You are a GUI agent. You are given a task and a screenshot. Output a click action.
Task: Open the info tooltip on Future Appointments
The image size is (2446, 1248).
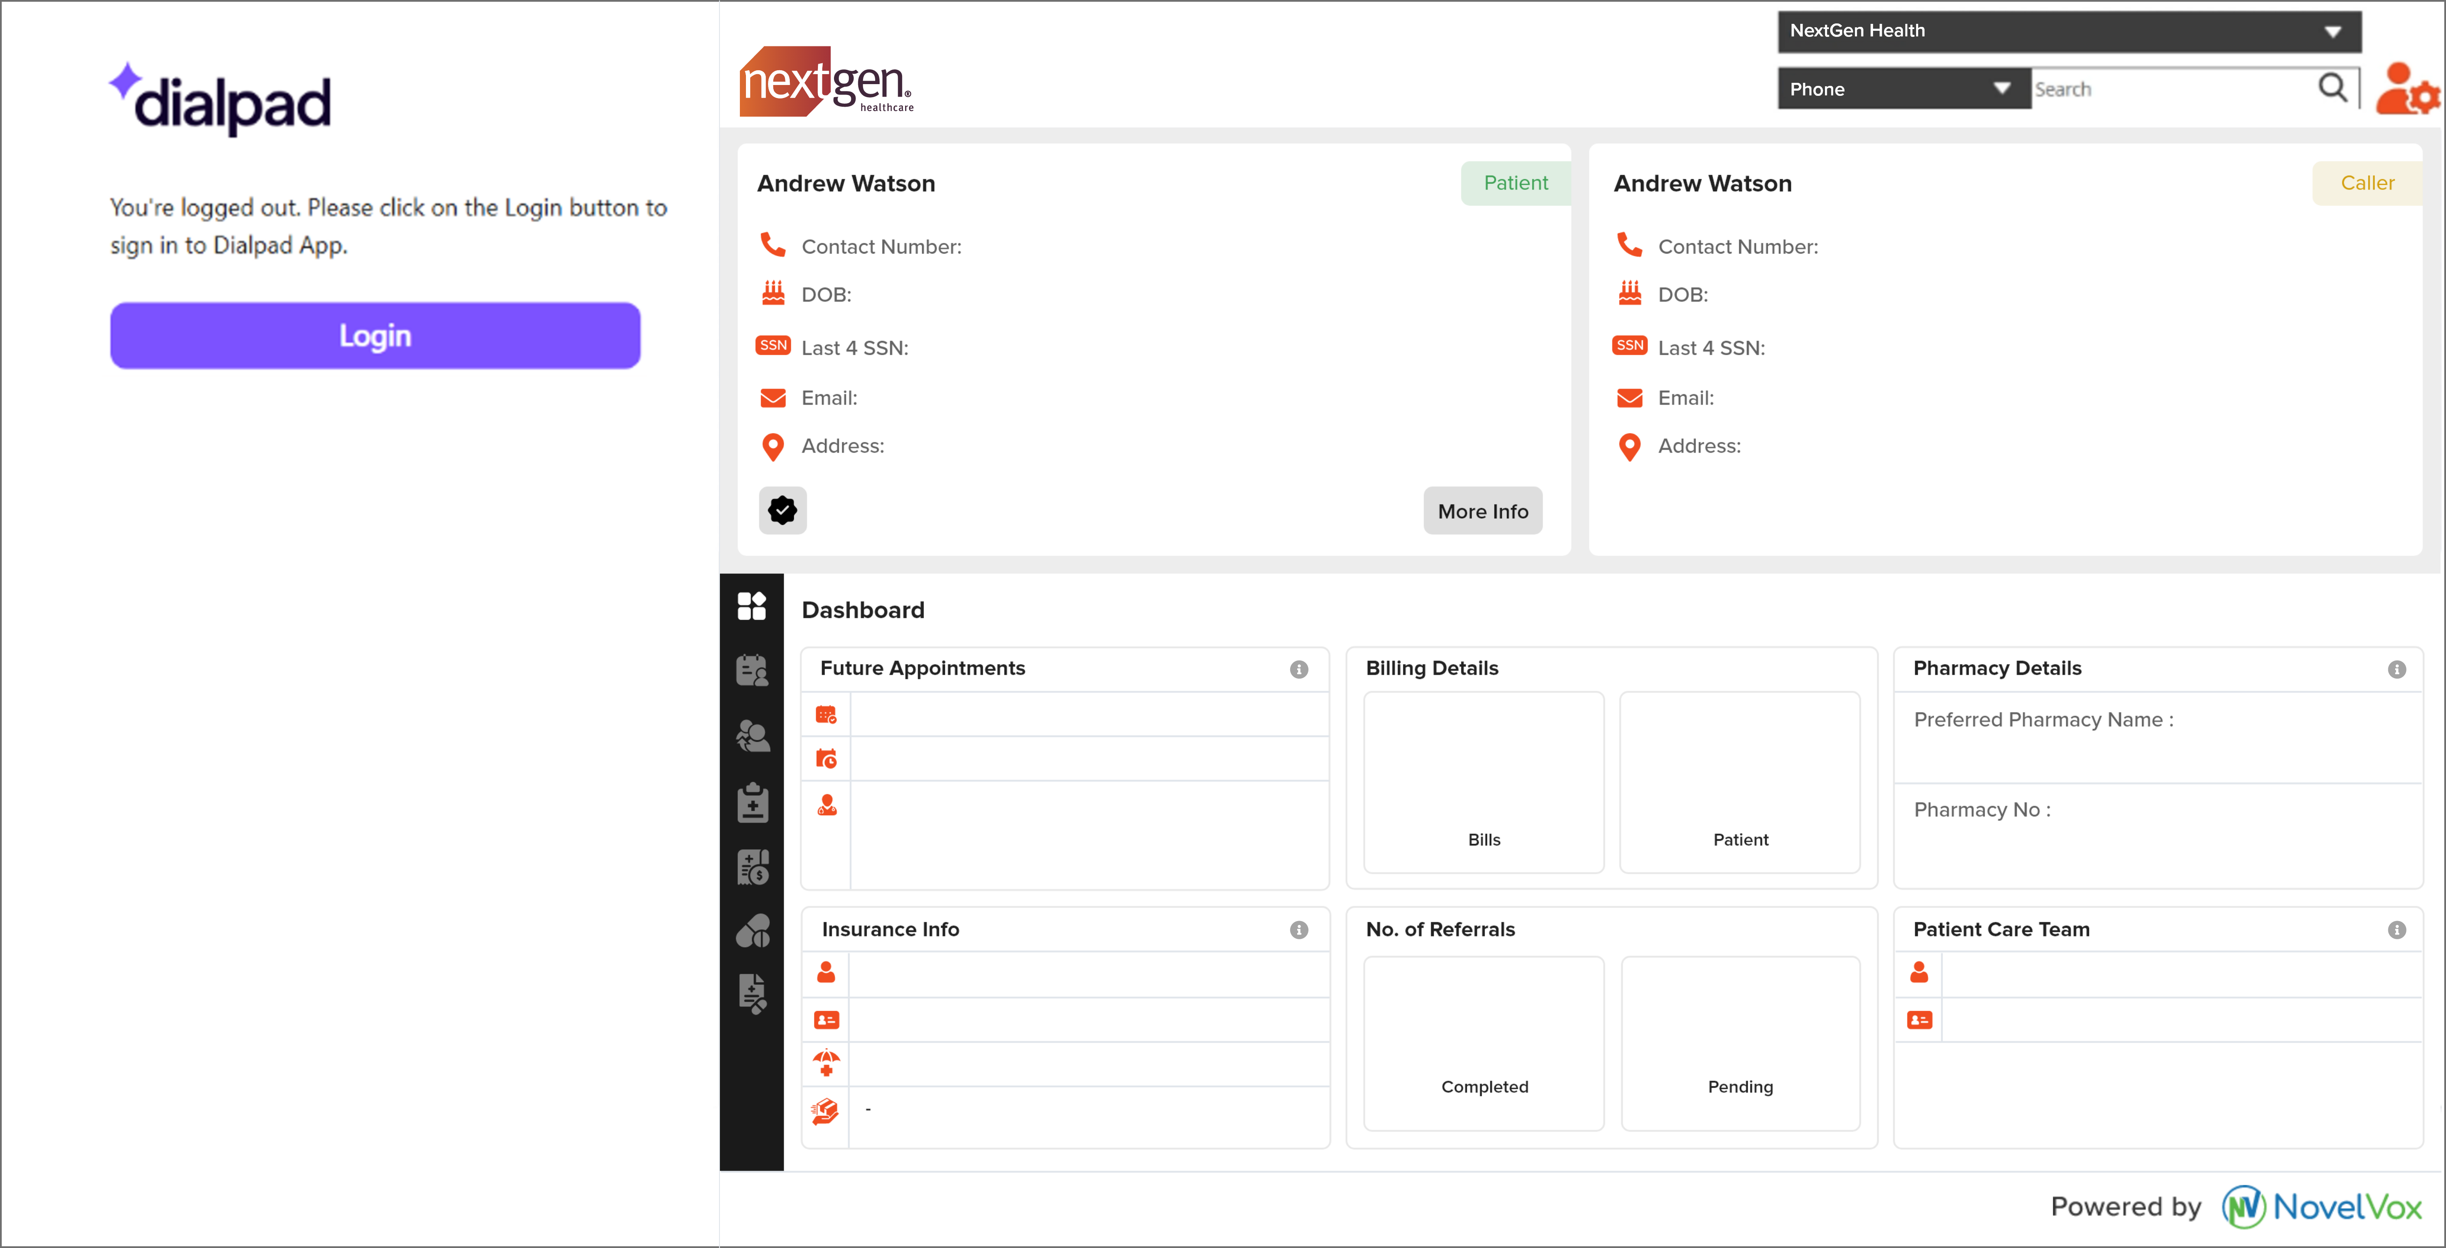coord(1299,669)
